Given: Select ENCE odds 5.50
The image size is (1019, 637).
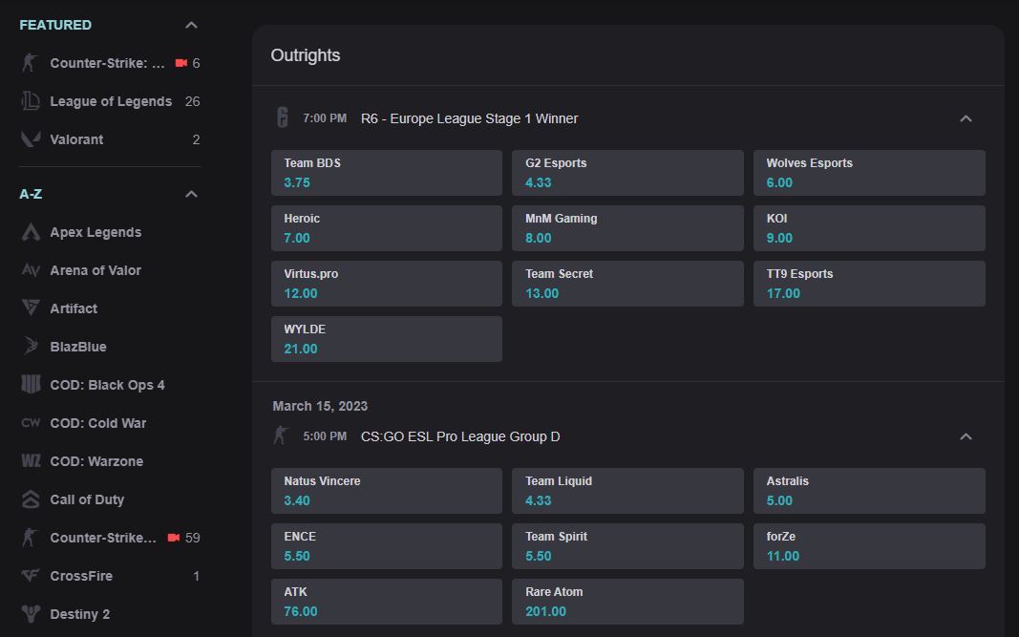Looking at the screenshot, I should click(x=387, y=546).
